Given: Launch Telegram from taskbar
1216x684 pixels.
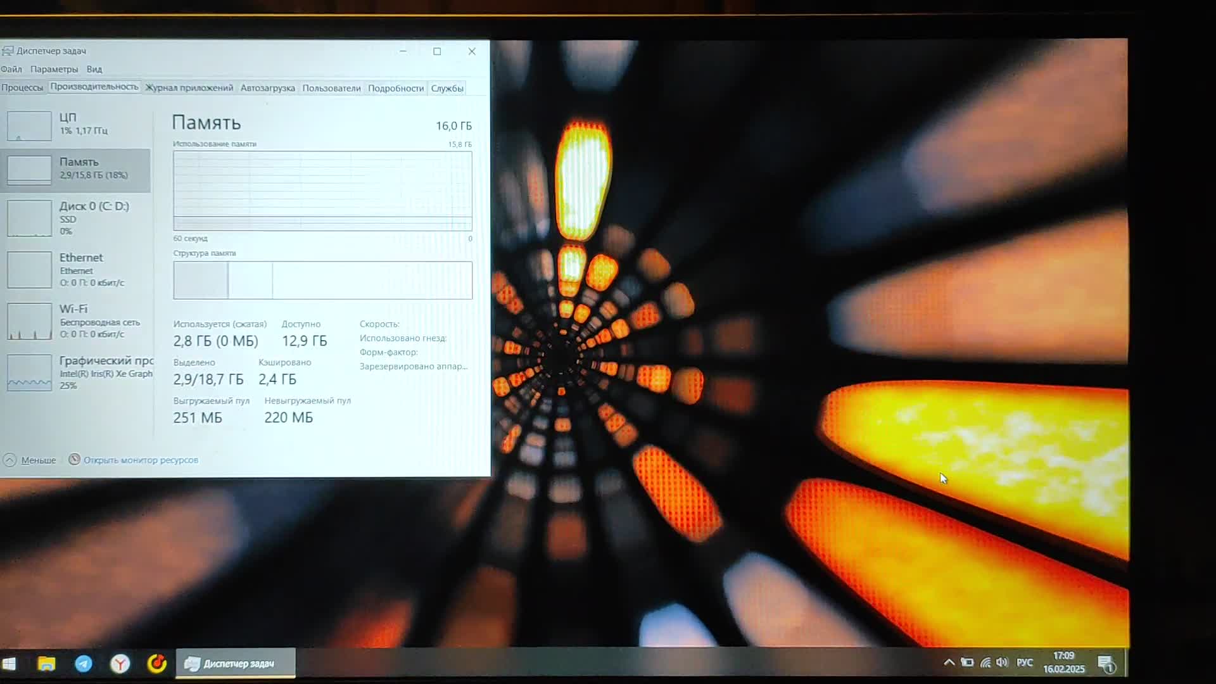Looking at the screenshot, I should [x=84, y=663].
